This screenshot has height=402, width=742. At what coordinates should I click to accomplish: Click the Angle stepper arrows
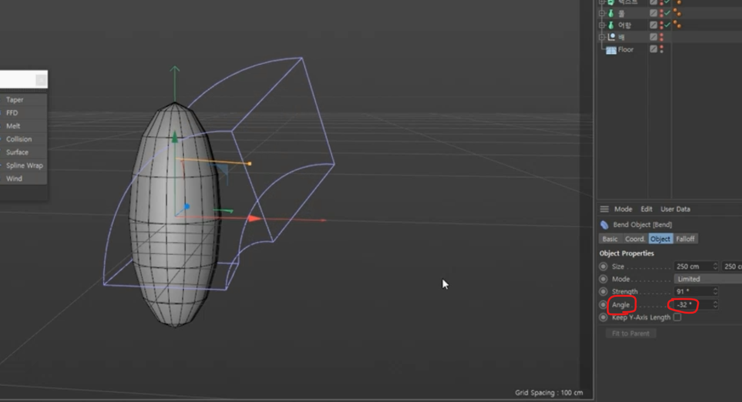point(715,305)
